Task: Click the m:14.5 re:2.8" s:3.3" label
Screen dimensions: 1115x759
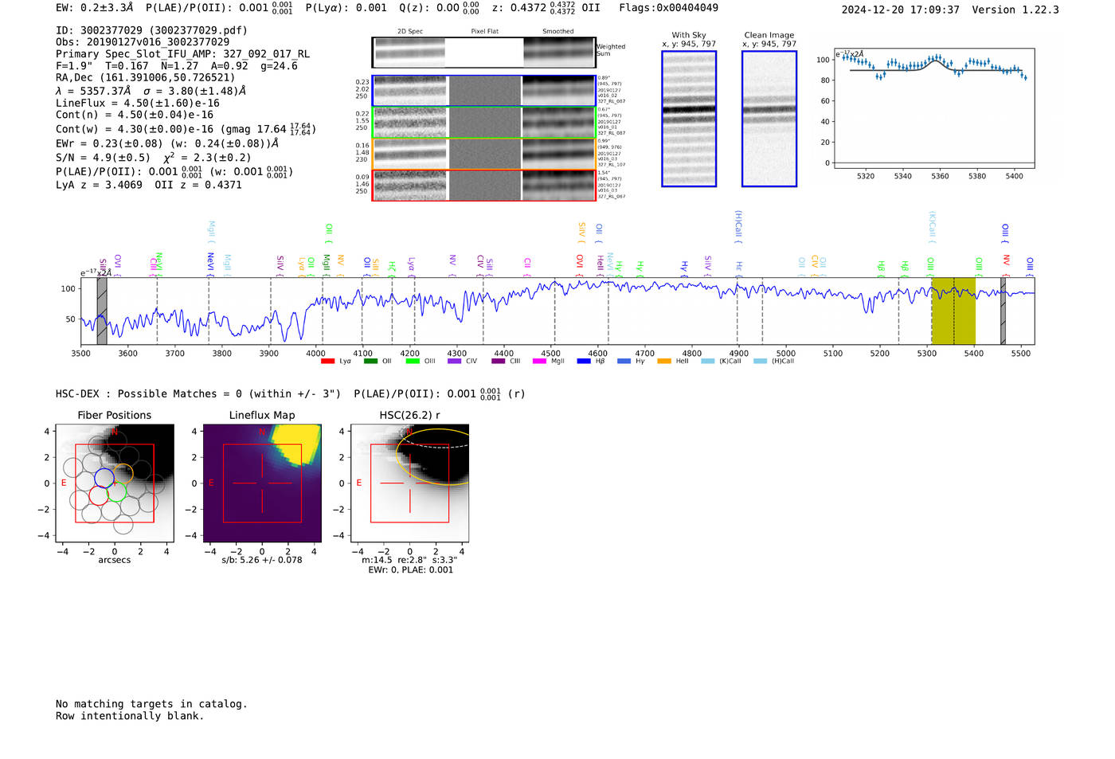Action: click(x=409, y=560)
